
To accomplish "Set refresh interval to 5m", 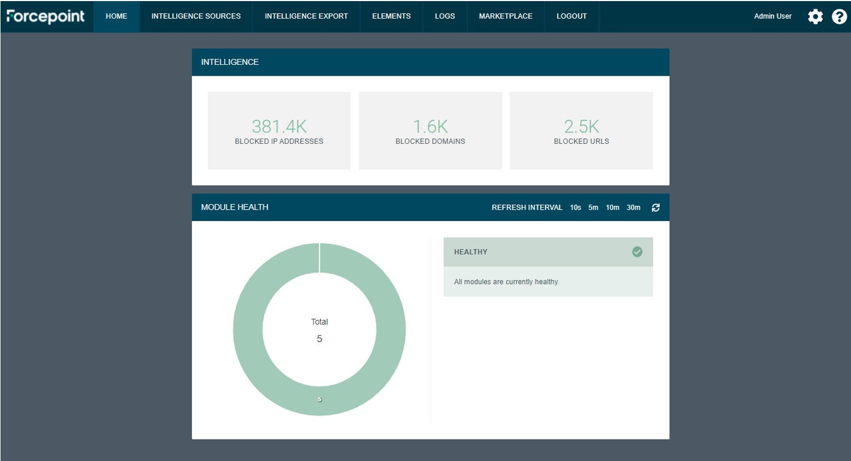I will click(x=593, y=208).
